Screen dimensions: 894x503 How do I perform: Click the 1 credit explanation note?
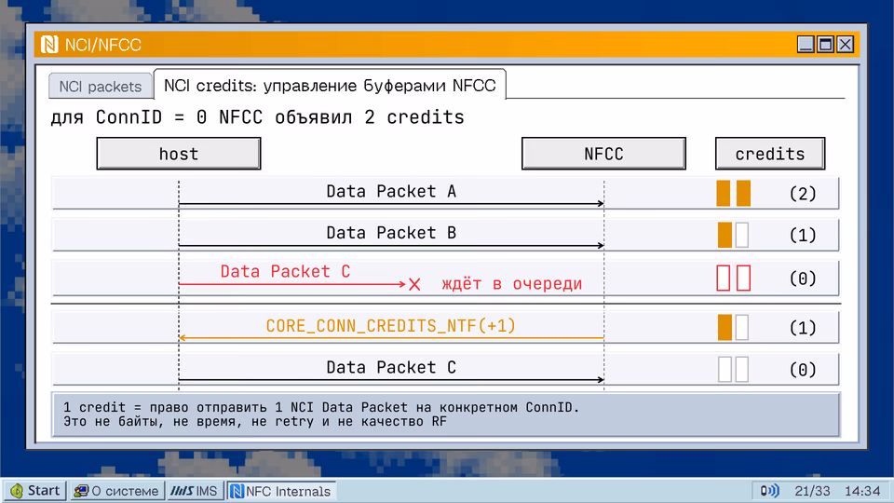click(x=446, y=415)
